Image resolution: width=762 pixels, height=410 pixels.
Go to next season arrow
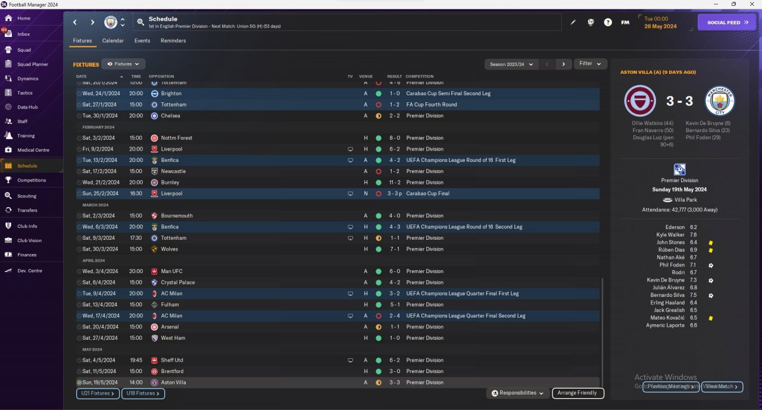click(x=564, y=64)
